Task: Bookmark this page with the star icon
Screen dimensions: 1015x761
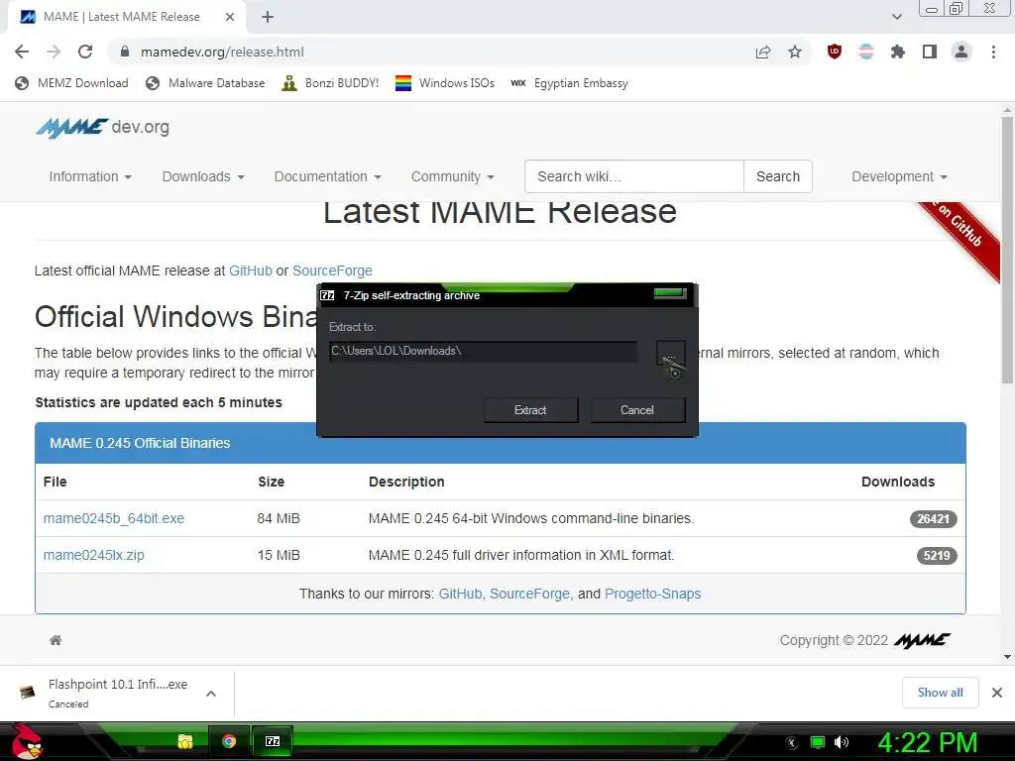Action: pos(795,52)
